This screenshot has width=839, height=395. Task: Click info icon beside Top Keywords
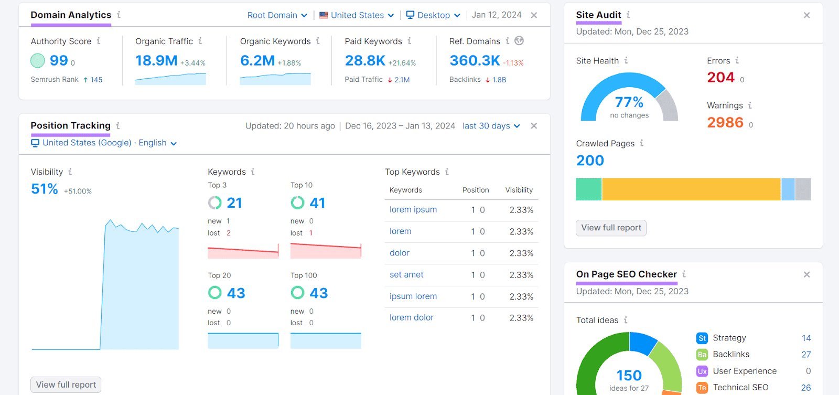tap(447, 172)
